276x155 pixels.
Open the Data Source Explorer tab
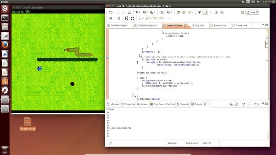pos(162,104)
